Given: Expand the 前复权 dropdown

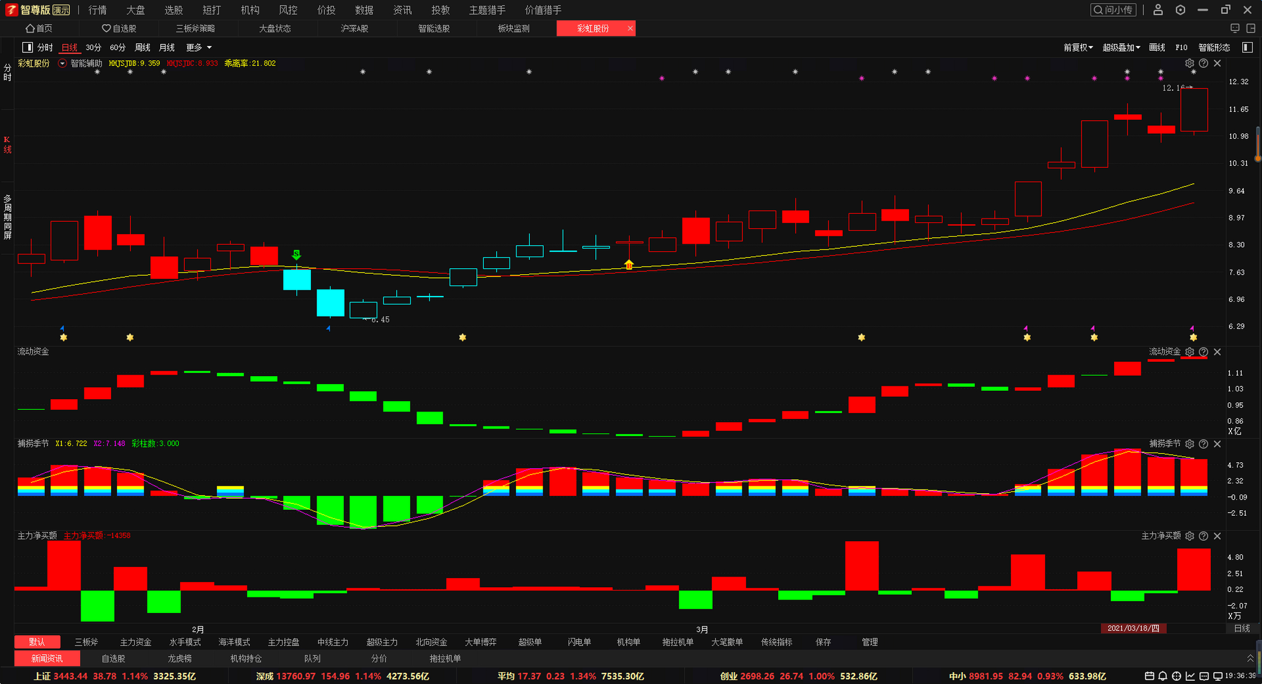Looking at the screenshot, I should pos(1078,48).
